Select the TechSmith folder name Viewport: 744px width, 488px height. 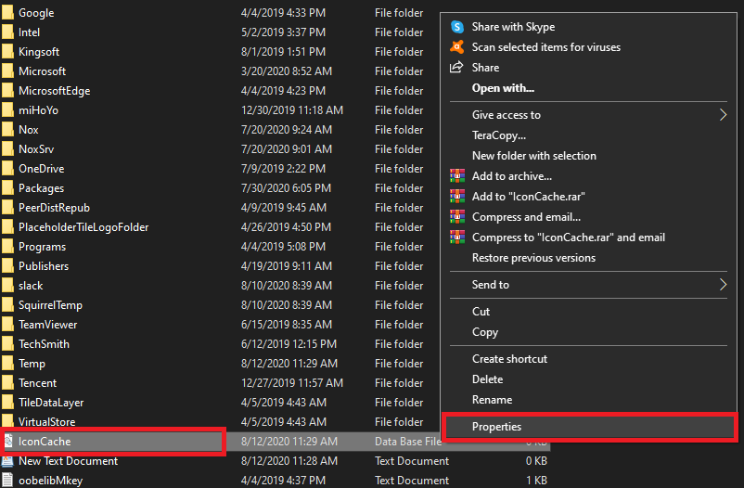click(44, 344)
